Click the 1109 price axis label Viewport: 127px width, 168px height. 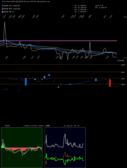[x=123, y=85]
